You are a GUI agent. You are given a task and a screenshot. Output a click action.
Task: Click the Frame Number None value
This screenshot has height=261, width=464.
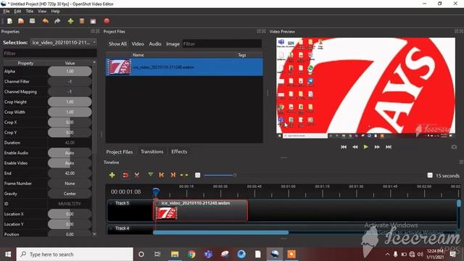(70, 183)
